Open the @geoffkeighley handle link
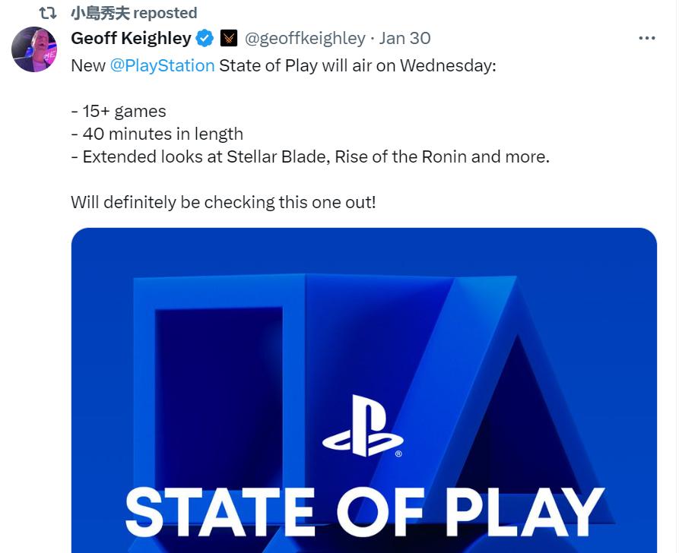Viewport: 679px width, 553px height. pyautogui.click(x=305, y=38)
